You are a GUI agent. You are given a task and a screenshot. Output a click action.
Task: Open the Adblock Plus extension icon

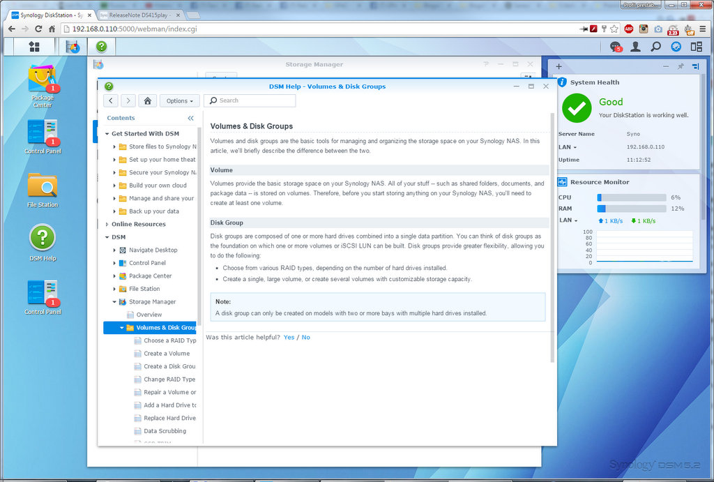[628, 29]
